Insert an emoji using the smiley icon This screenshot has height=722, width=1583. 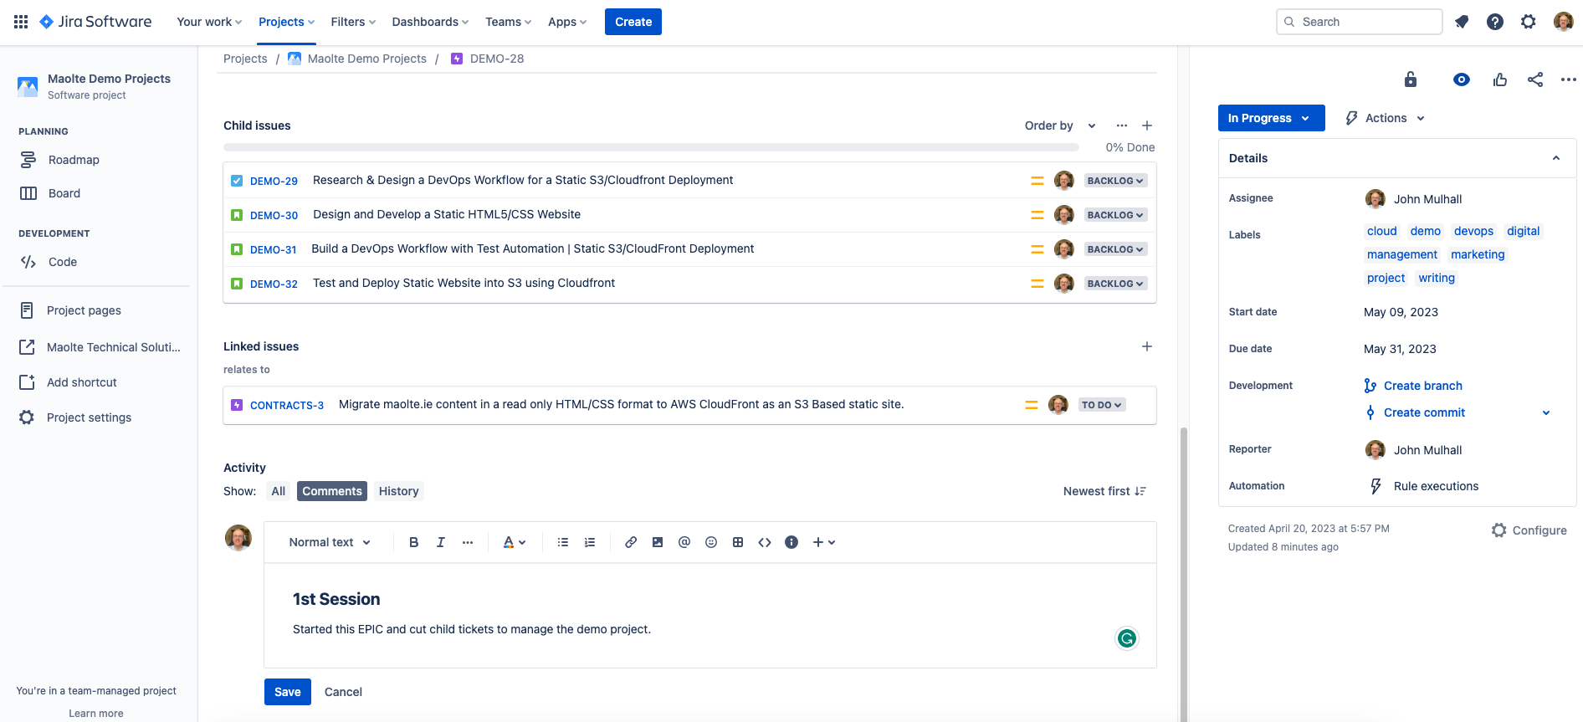[711, 542]
